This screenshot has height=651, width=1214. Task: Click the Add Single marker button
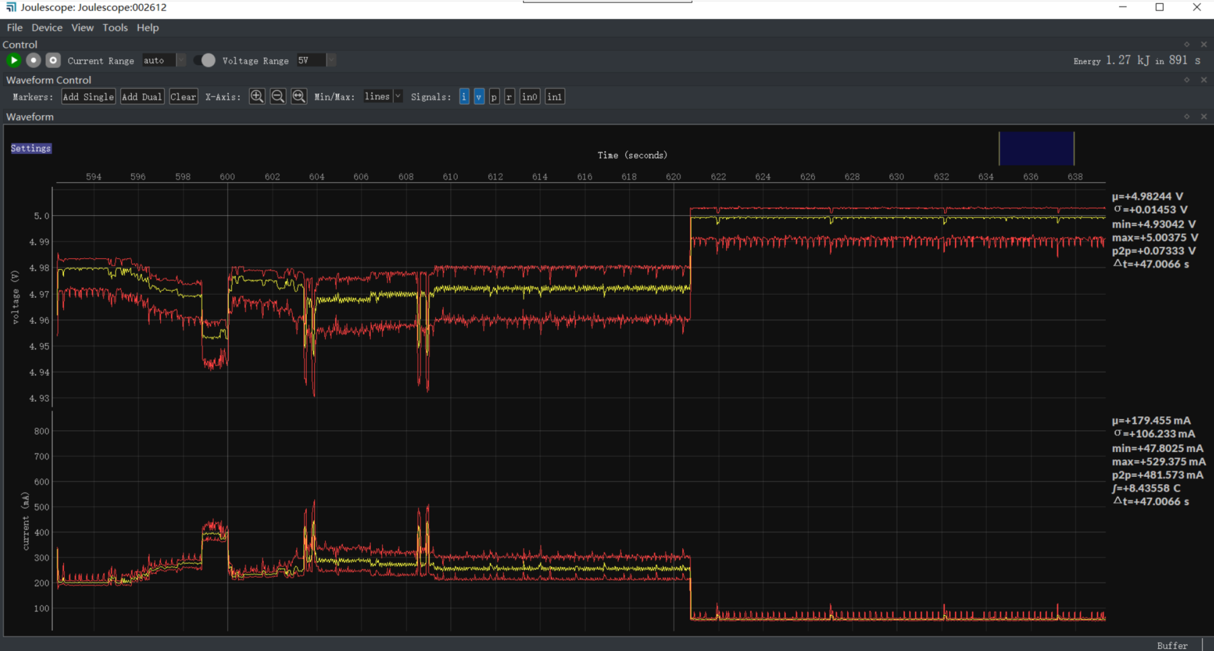pyautogui.click(x=88, y=97)
